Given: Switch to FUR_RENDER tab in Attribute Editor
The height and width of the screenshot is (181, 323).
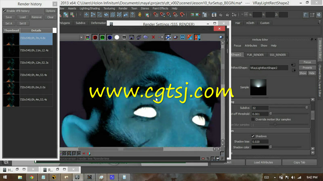Looking at the screenshot, I should [x=255, y=55].
